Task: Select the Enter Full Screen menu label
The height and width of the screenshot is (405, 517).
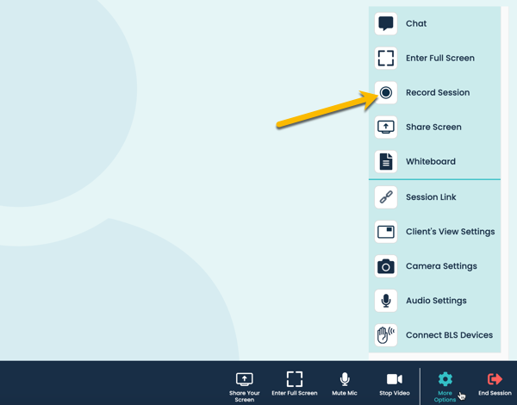Action: pyautogui.click(x=440, y=58)
